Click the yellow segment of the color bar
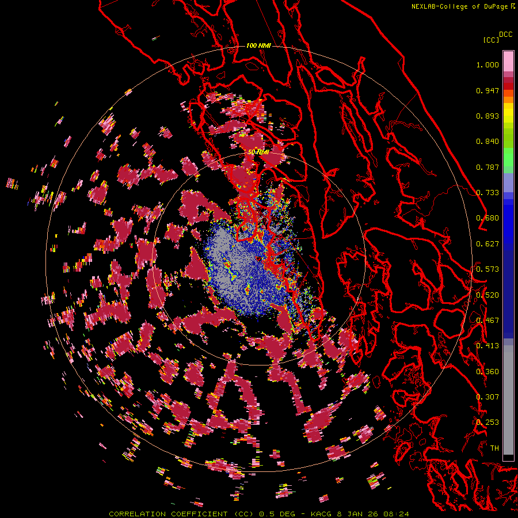 pos(508,113)
